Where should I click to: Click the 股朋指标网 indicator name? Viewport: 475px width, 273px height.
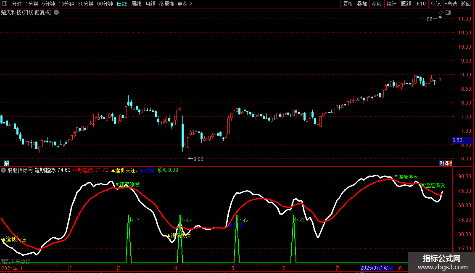[x=20, y=171]
